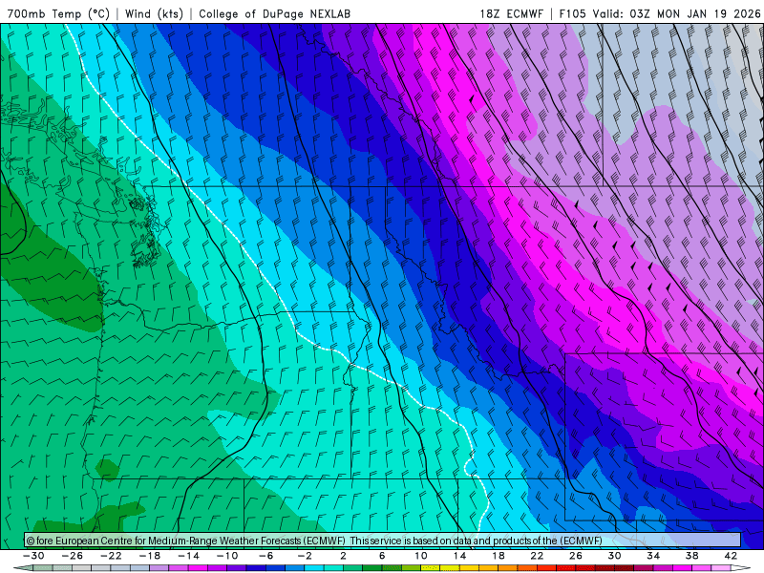
Task: Select the positive '10' scale label
Action: coord(421,556)
